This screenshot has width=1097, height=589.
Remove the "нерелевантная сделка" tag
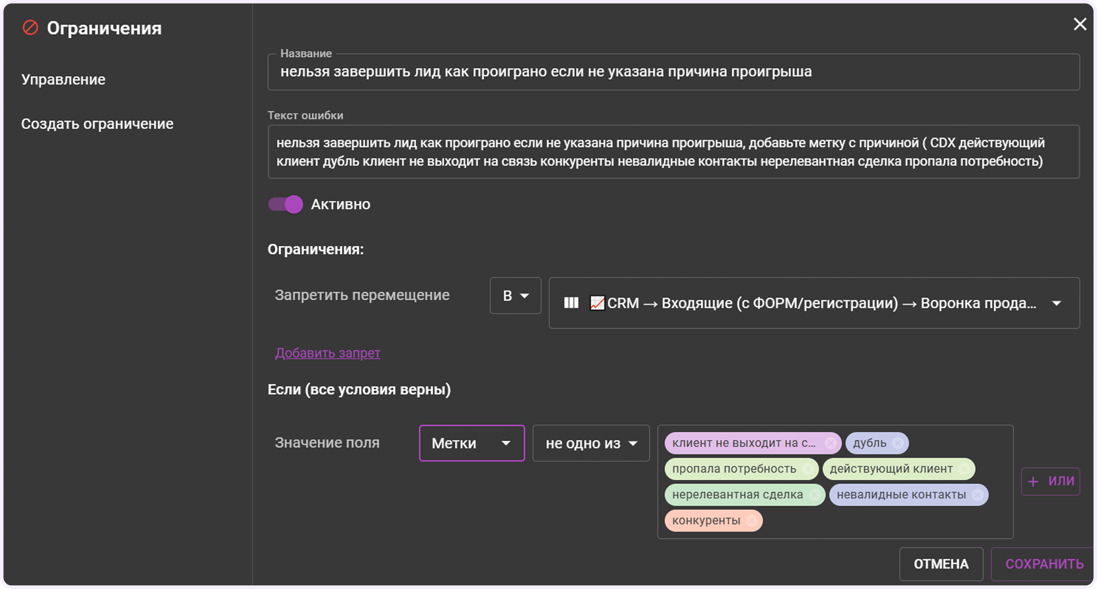point(816,495)
